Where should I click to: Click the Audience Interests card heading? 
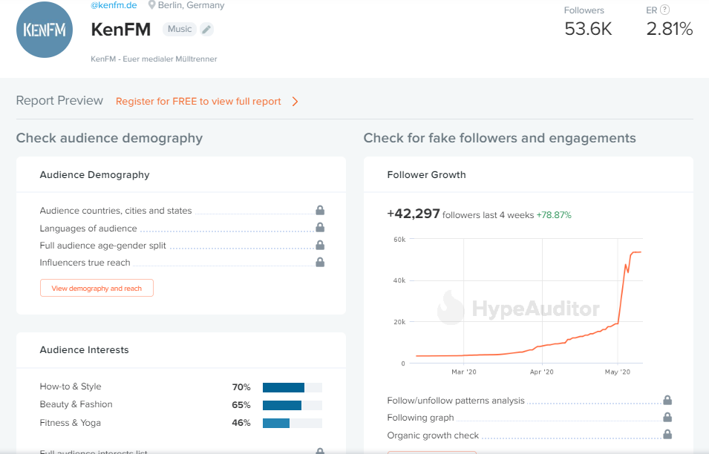(x=84, y=349)
